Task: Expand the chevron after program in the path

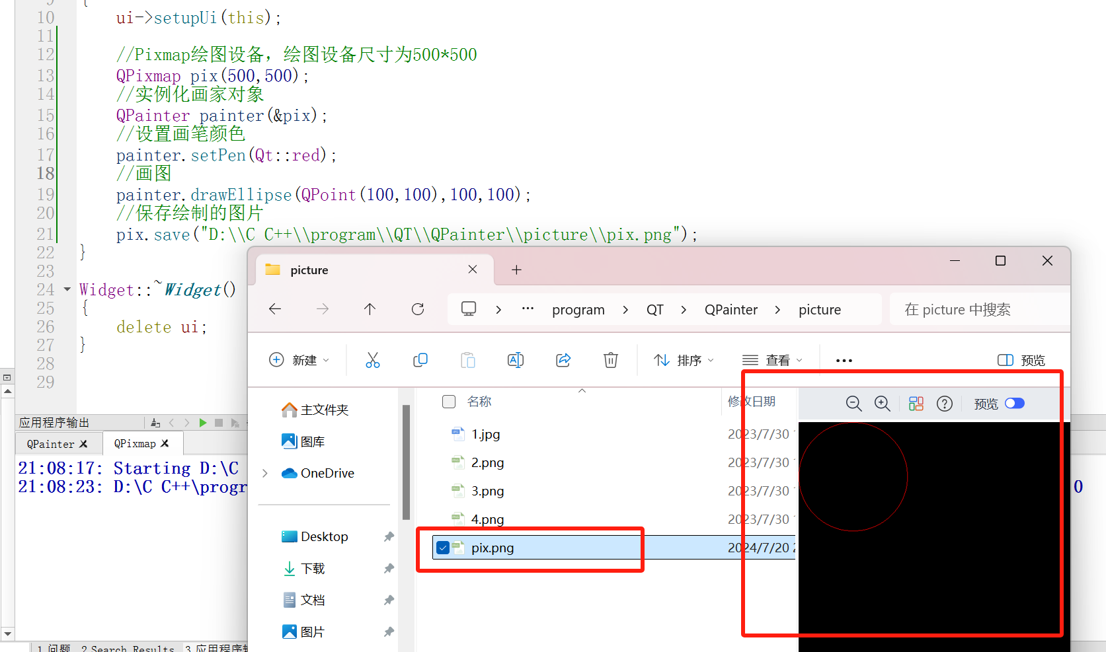Action: click(x=625, y=309)
